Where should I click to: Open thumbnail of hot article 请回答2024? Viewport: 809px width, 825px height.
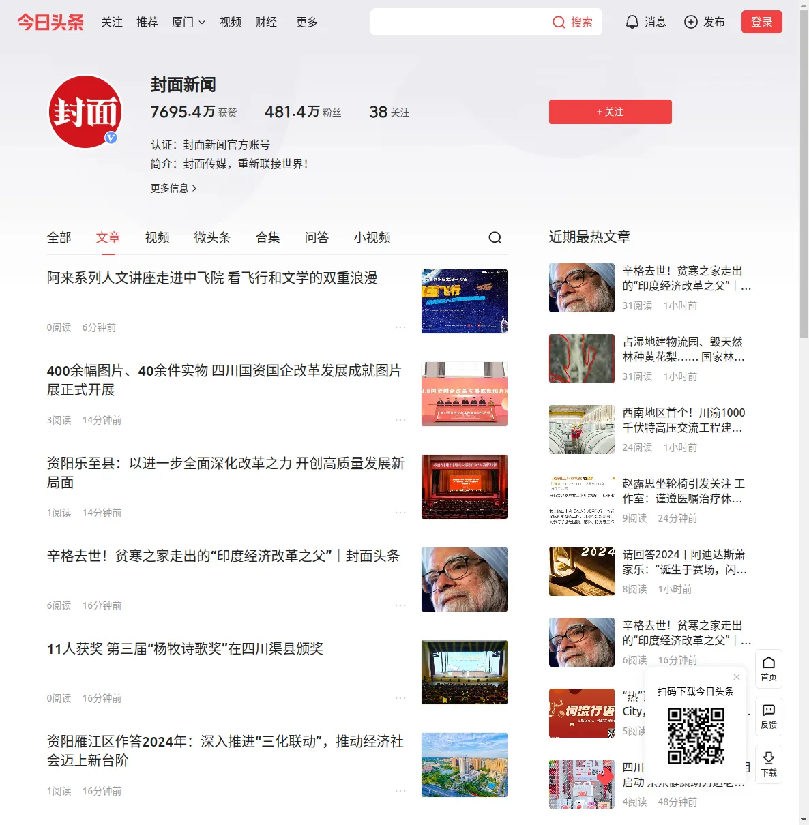(x=582, y=571)
